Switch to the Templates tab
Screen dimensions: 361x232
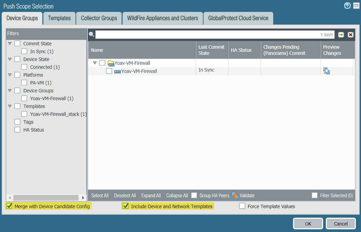(x=59, y=18)
